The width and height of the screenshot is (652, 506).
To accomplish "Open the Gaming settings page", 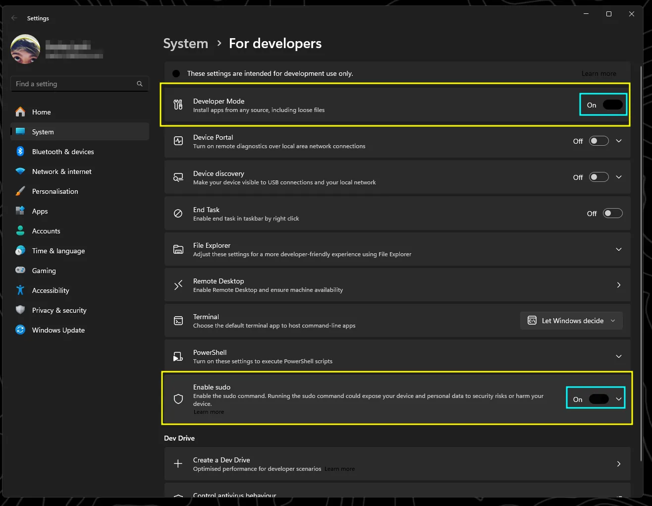I will coord(80,271).
